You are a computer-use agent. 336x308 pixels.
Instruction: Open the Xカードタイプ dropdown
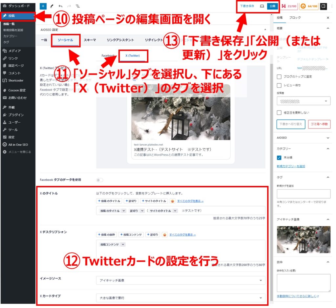pos(180,298)
